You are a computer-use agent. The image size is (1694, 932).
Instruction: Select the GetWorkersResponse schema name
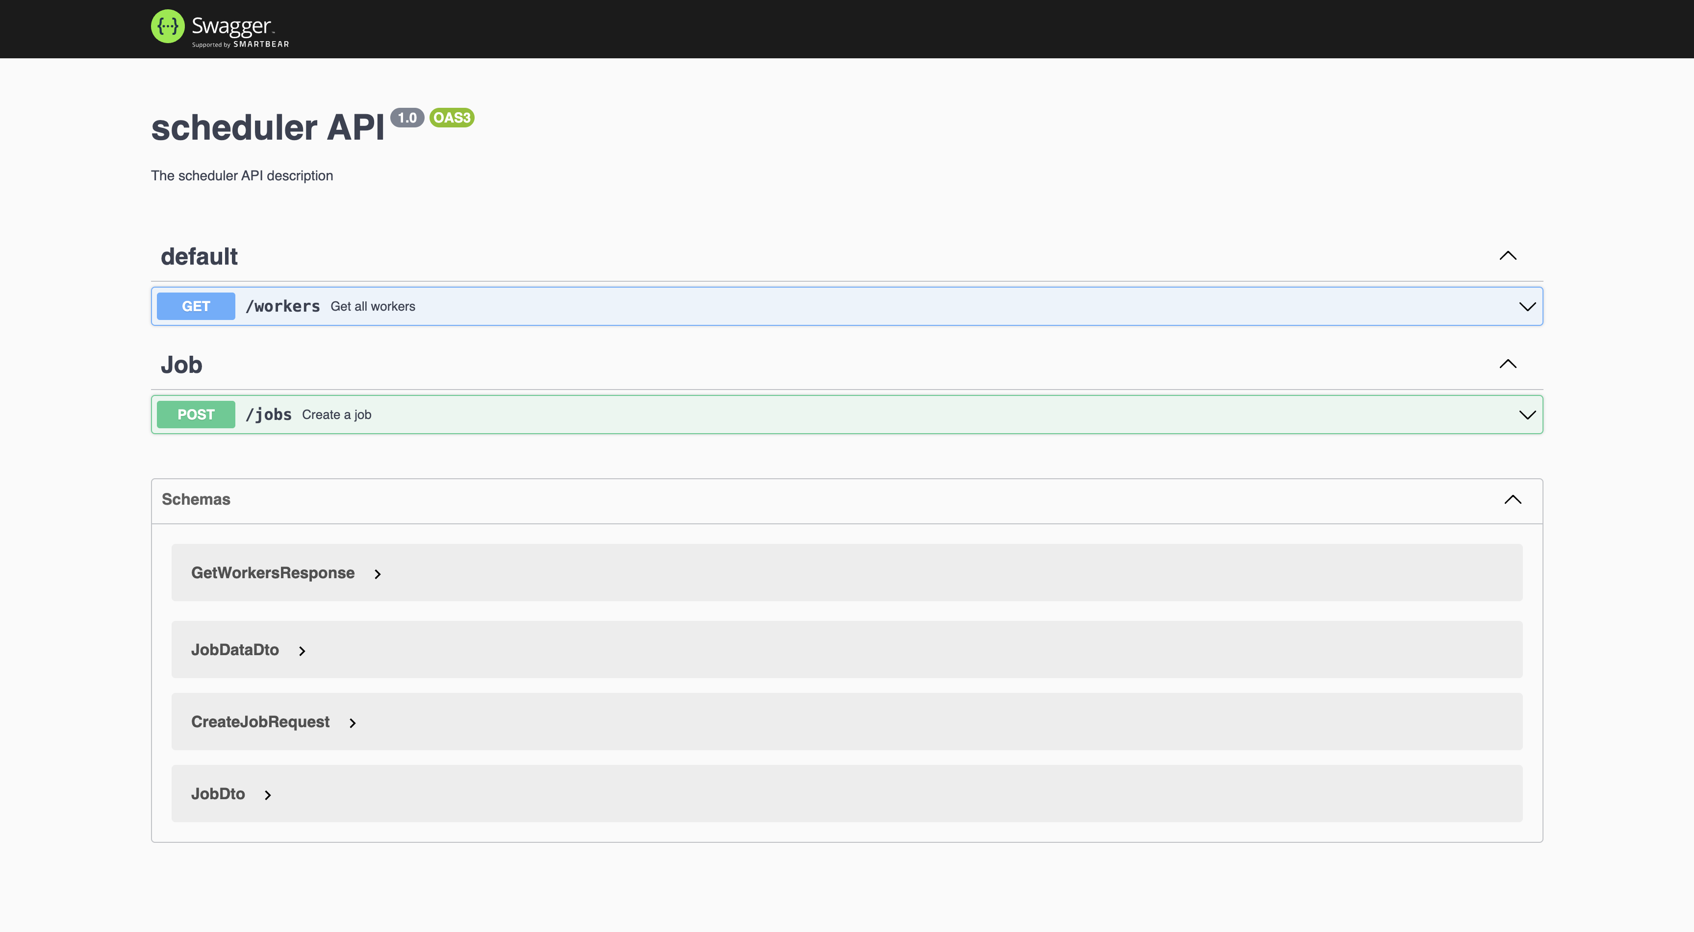pos(272,573)
